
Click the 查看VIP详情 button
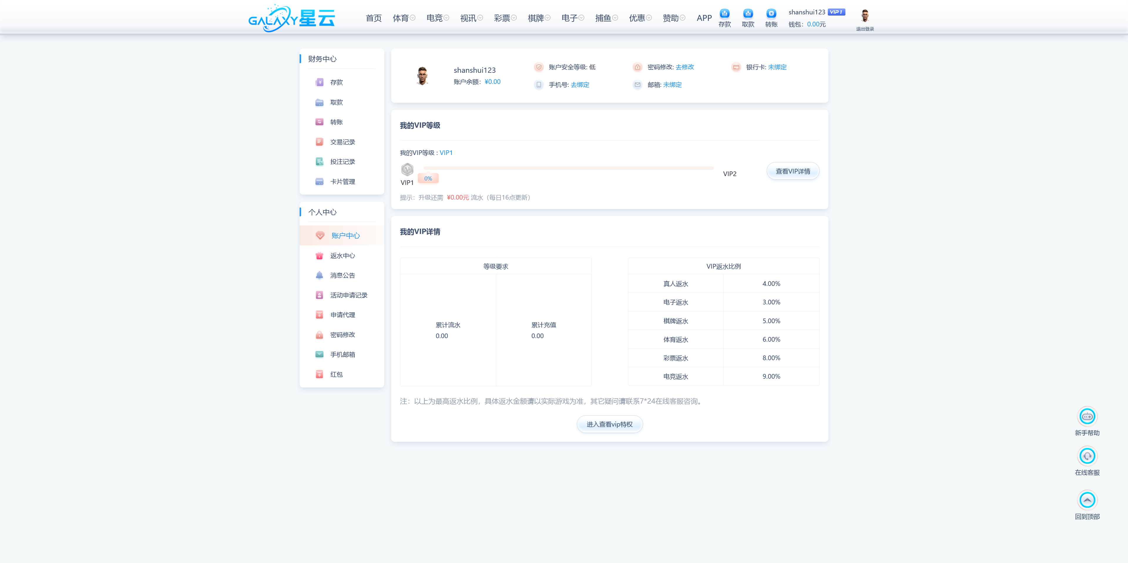793,171
